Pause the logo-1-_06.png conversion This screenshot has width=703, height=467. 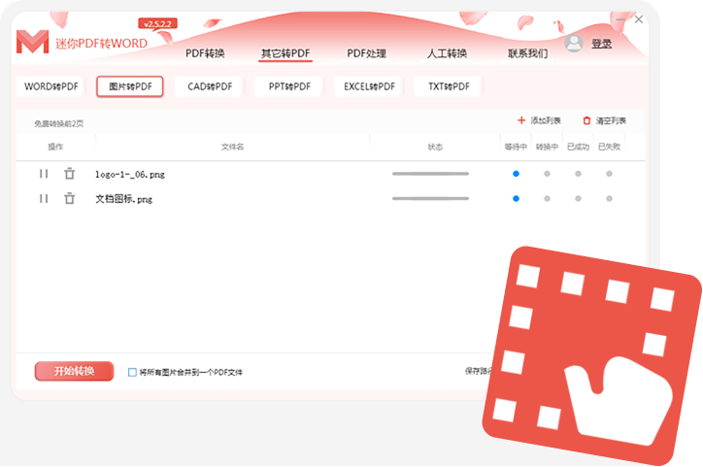click(x=44, y=174)
